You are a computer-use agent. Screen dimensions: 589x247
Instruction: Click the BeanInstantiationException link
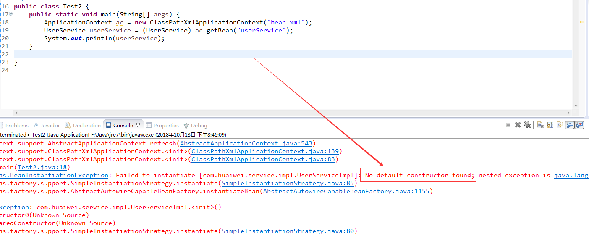click(x=54, y=175)
